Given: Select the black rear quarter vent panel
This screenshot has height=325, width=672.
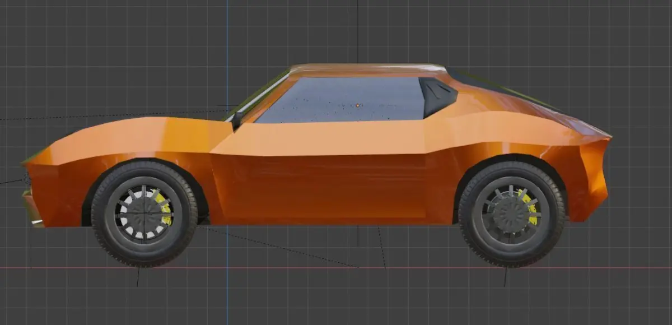Looking at the screenshot, I should 438,96.
